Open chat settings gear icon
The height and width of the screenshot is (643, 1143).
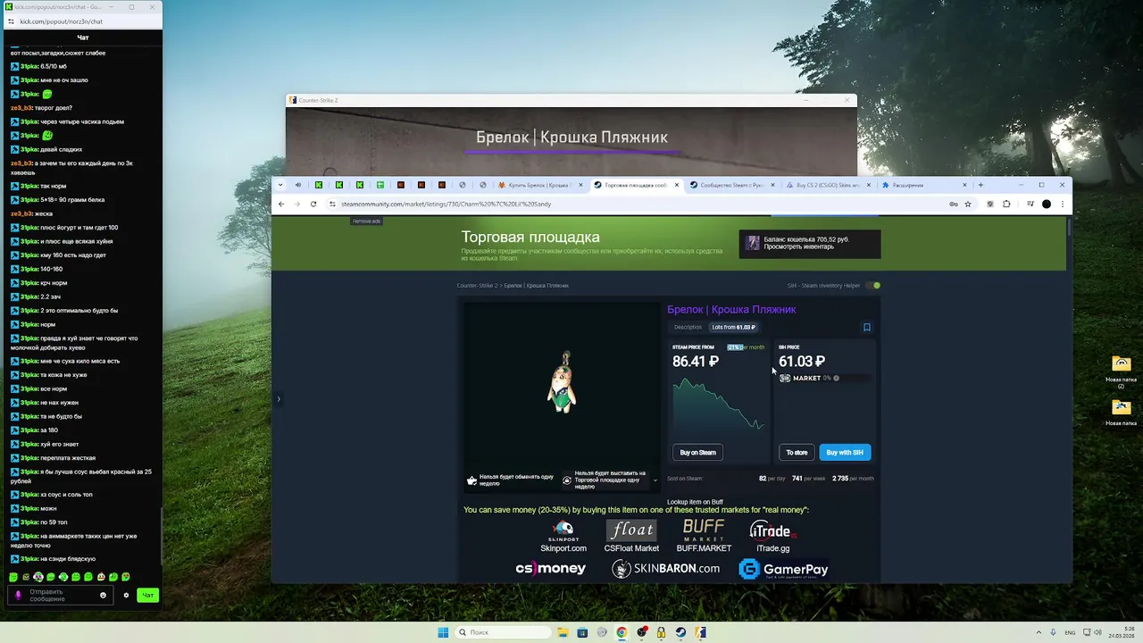coord(126,595)
